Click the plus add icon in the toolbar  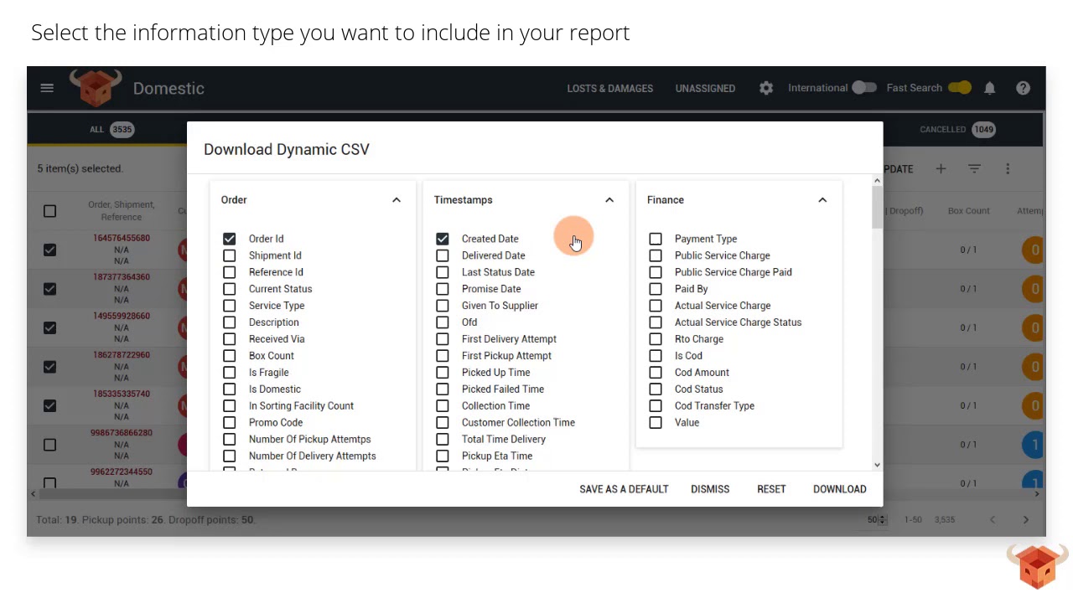[x=941, y=168]
